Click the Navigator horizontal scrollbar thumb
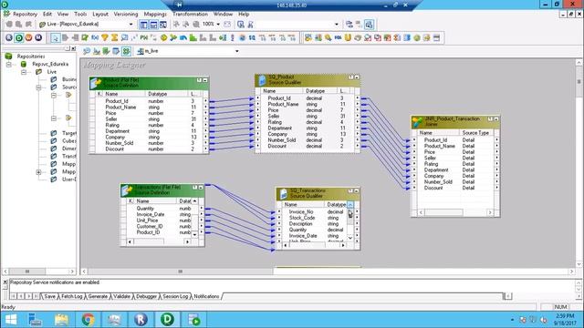 tap(27, 272)
